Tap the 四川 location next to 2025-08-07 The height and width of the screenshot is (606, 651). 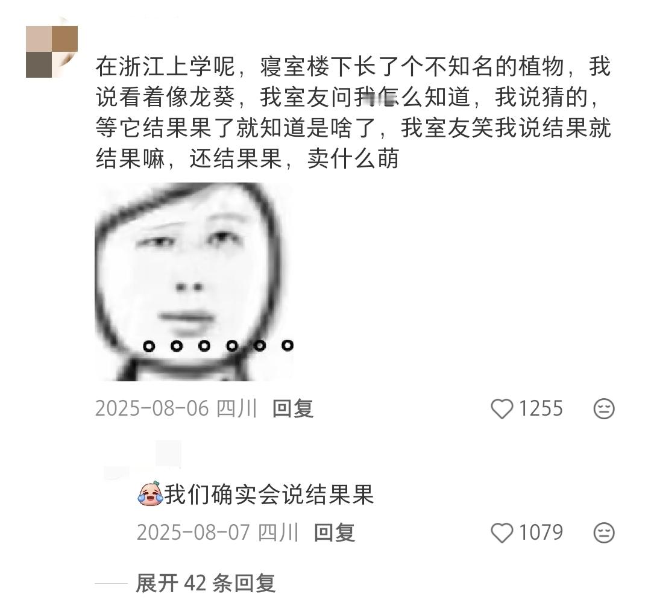(278, 533)
